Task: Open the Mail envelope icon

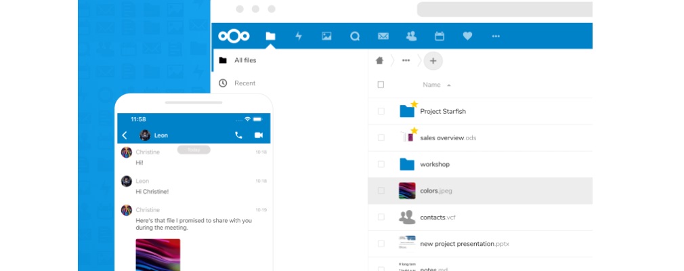Action: (383, 36)
